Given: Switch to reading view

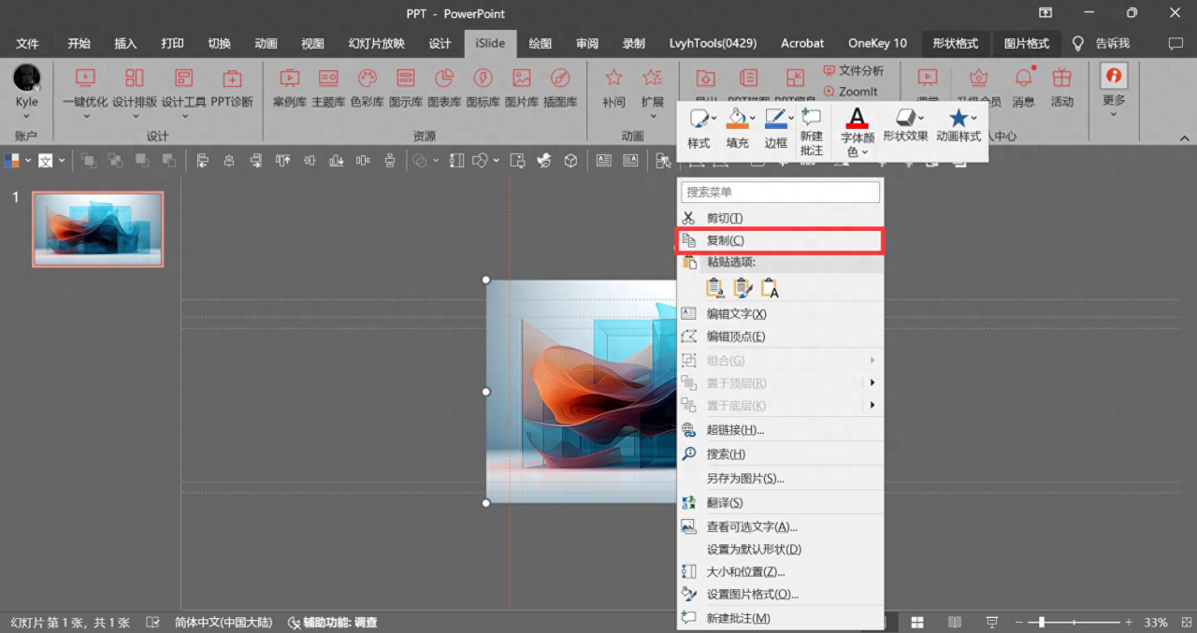Looking at the screenshot, I should [x=954, y=623].
